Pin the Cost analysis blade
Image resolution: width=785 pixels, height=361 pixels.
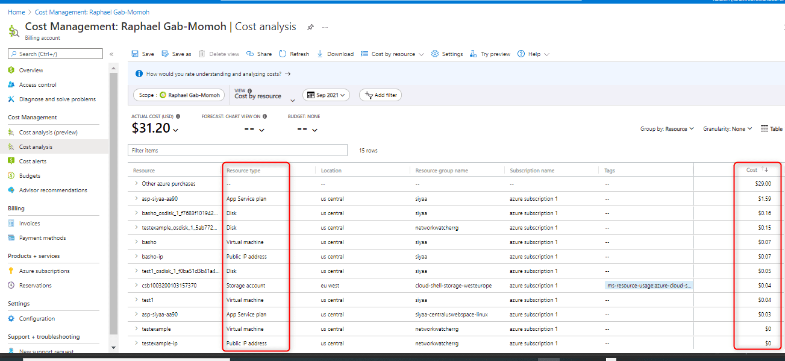tap(310, 27)
